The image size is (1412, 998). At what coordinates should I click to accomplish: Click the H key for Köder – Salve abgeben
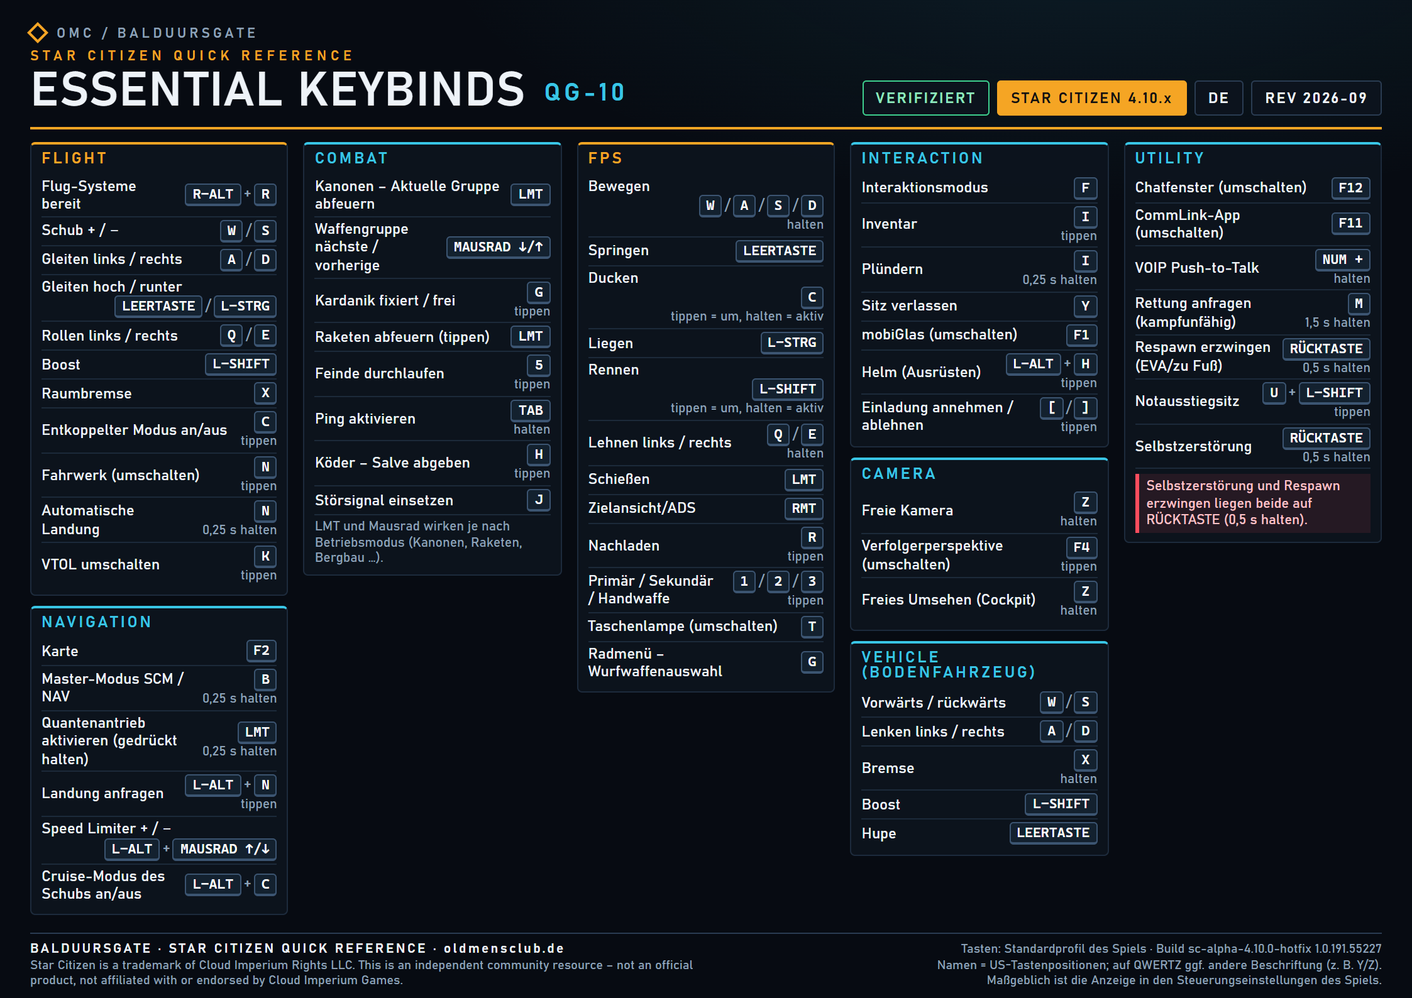pyautogui.click(x=539, y=454)
